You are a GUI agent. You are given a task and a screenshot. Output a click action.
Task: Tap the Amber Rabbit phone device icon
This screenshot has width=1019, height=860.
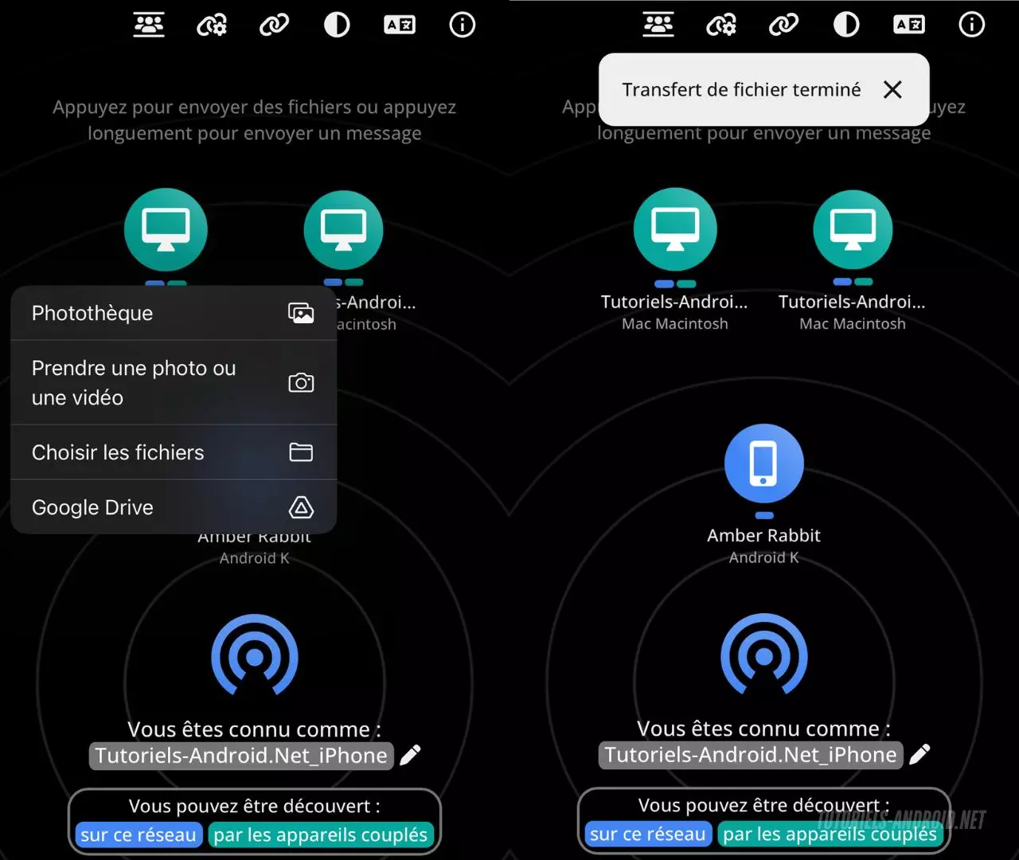pyautogui.click(x=764, y=463)
